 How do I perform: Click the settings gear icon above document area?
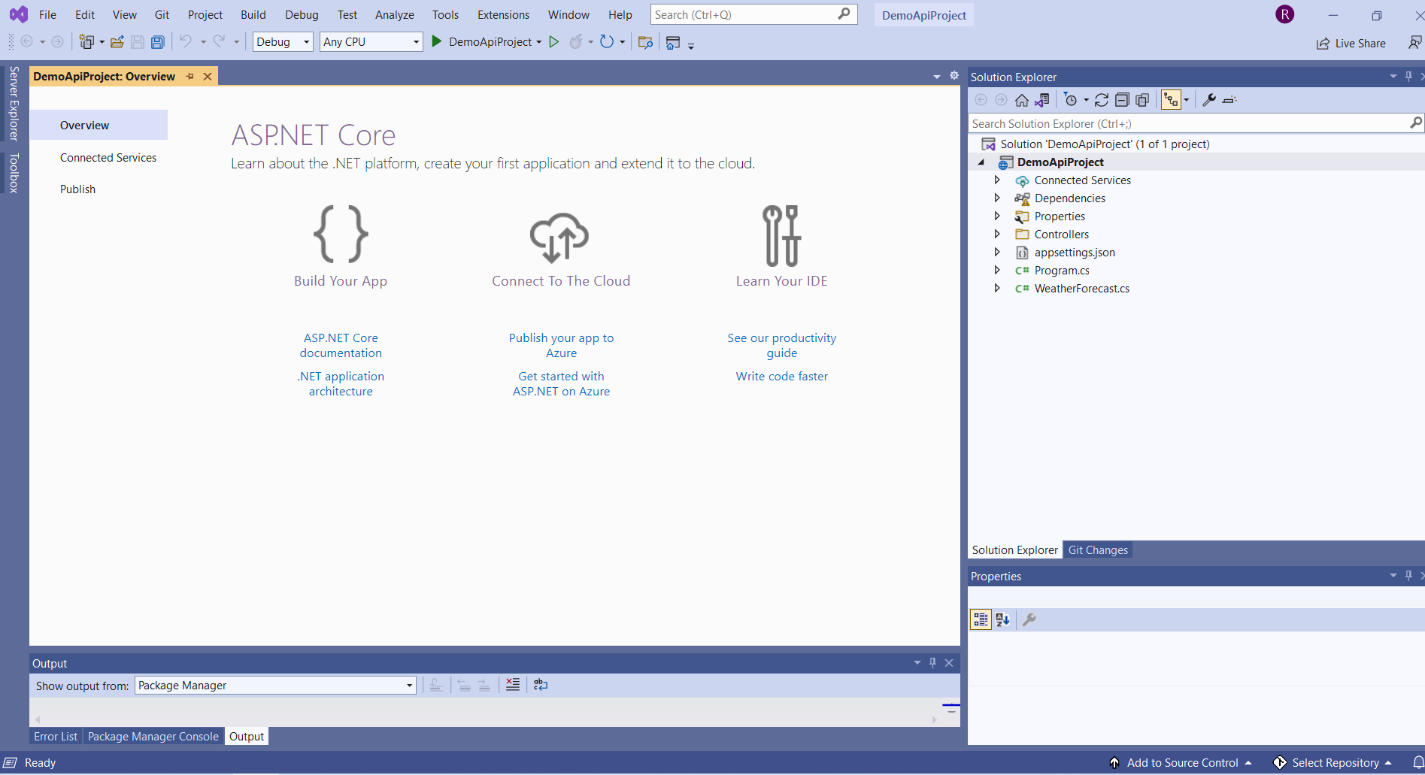point(954,76)
